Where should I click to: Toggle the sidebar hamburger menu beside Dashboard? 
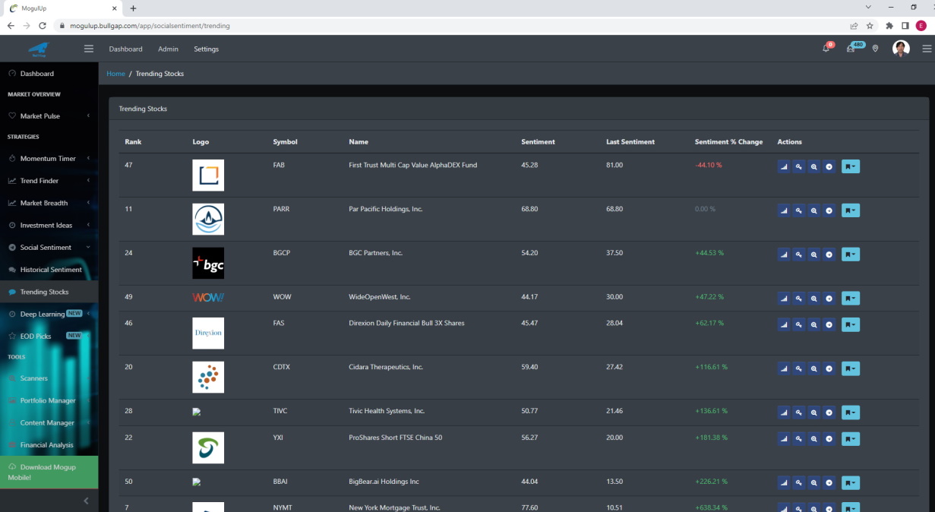pyautogui.click(x=89, y=49)
